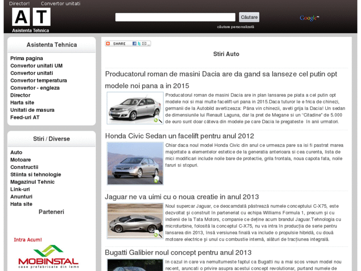Open the Dacia eight new models article title

point(221,80)
